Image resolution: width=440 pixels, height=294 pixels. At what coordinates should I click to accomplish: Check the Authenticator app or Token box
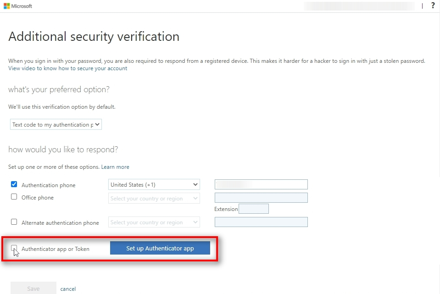pyautogui.click(x=14, y=248)
